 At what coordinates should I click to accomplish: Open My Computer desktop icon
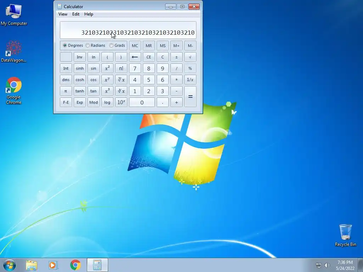point(14,15)
